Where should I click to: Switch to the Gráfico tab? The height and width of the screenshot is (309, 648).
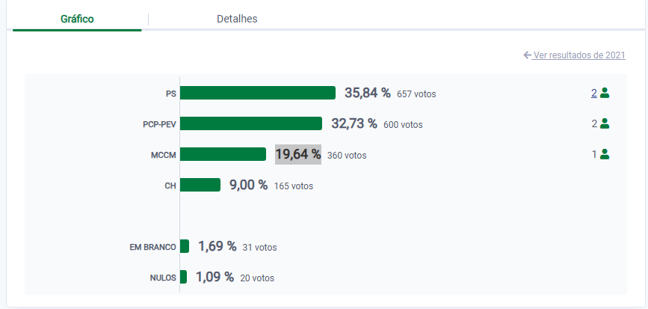[x=77, y=19]
